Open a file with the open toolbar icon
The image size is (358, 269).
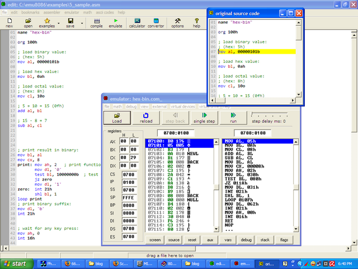coord(28,23)
